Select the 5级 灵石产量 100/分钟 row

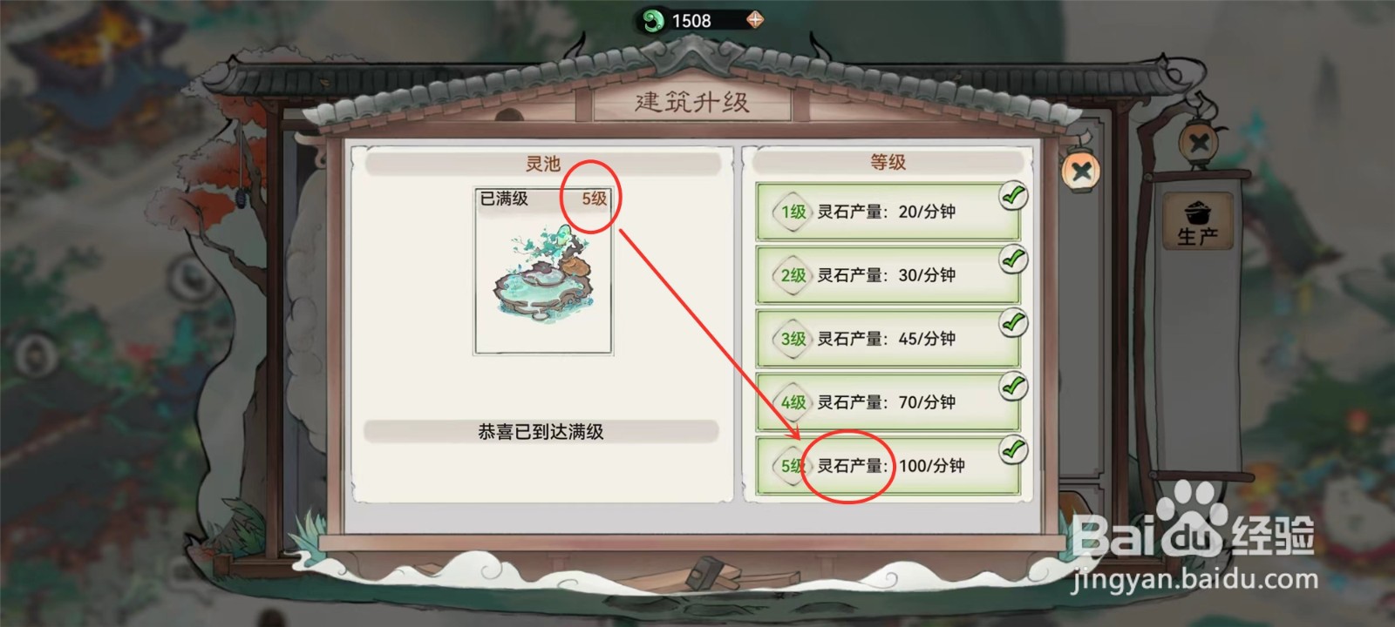click(x=888, y=466)
